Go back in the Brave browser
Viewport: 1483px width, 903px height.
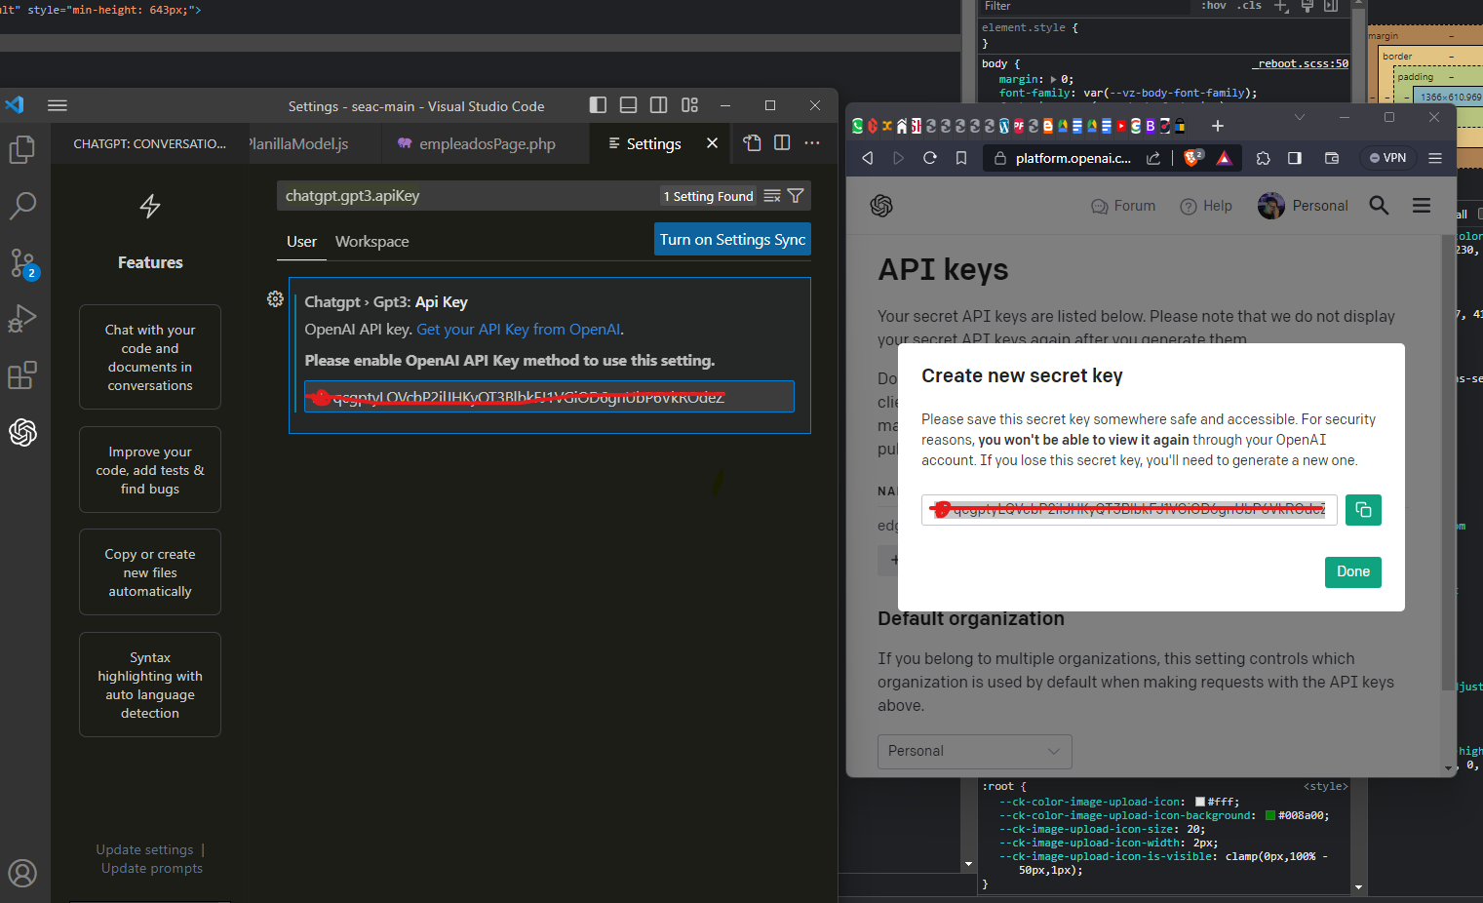coord(868,158)
